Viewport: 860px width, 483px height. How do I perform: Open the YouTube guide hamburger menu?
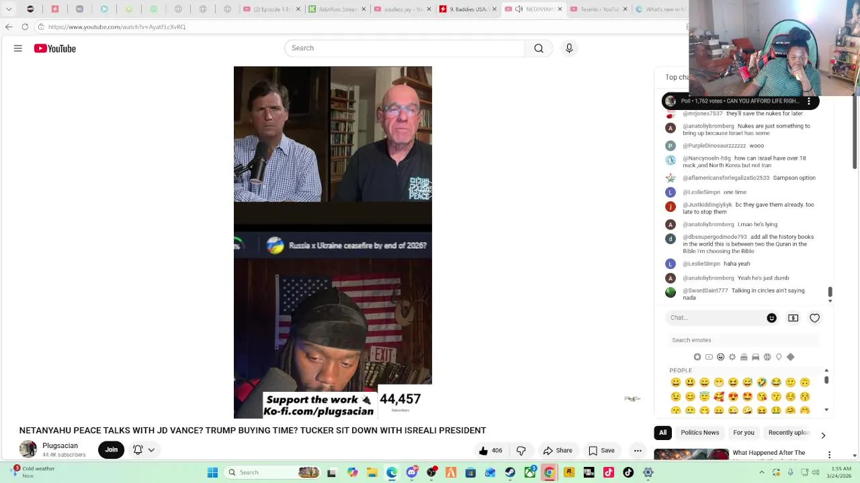[18, 48]
